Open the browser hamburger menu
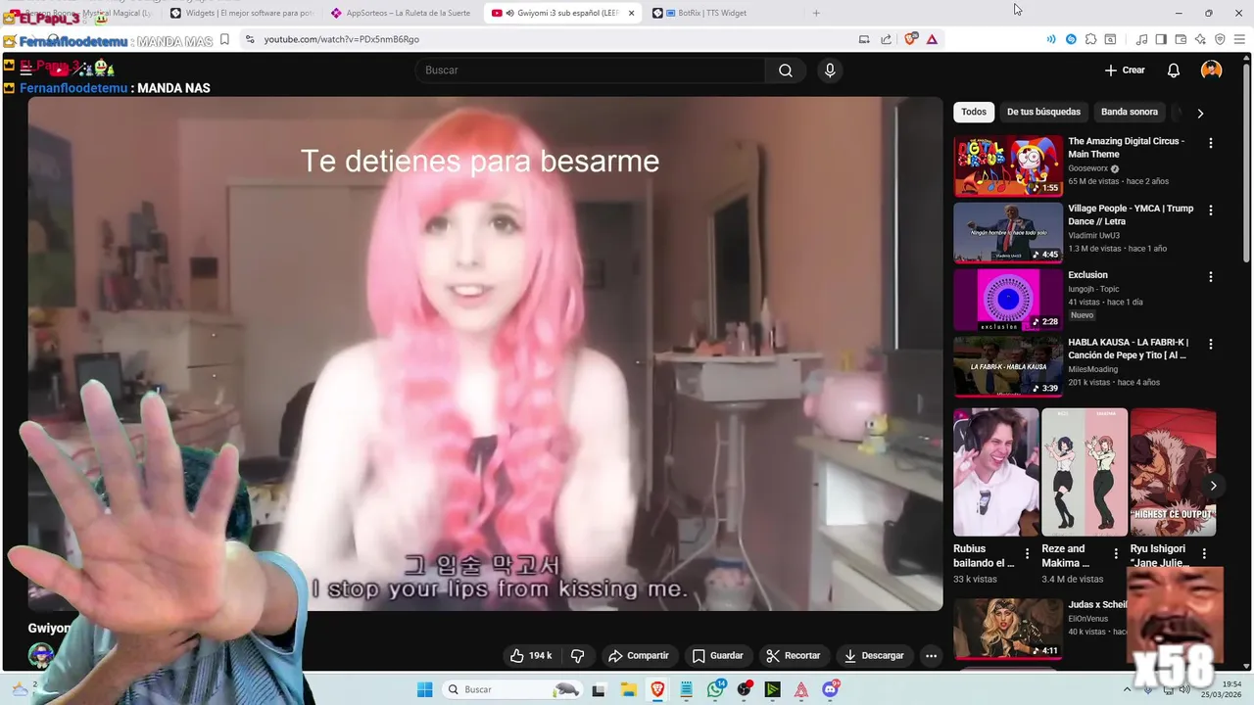This screenshot has height=705, width=1254. tap(1238, 39)
